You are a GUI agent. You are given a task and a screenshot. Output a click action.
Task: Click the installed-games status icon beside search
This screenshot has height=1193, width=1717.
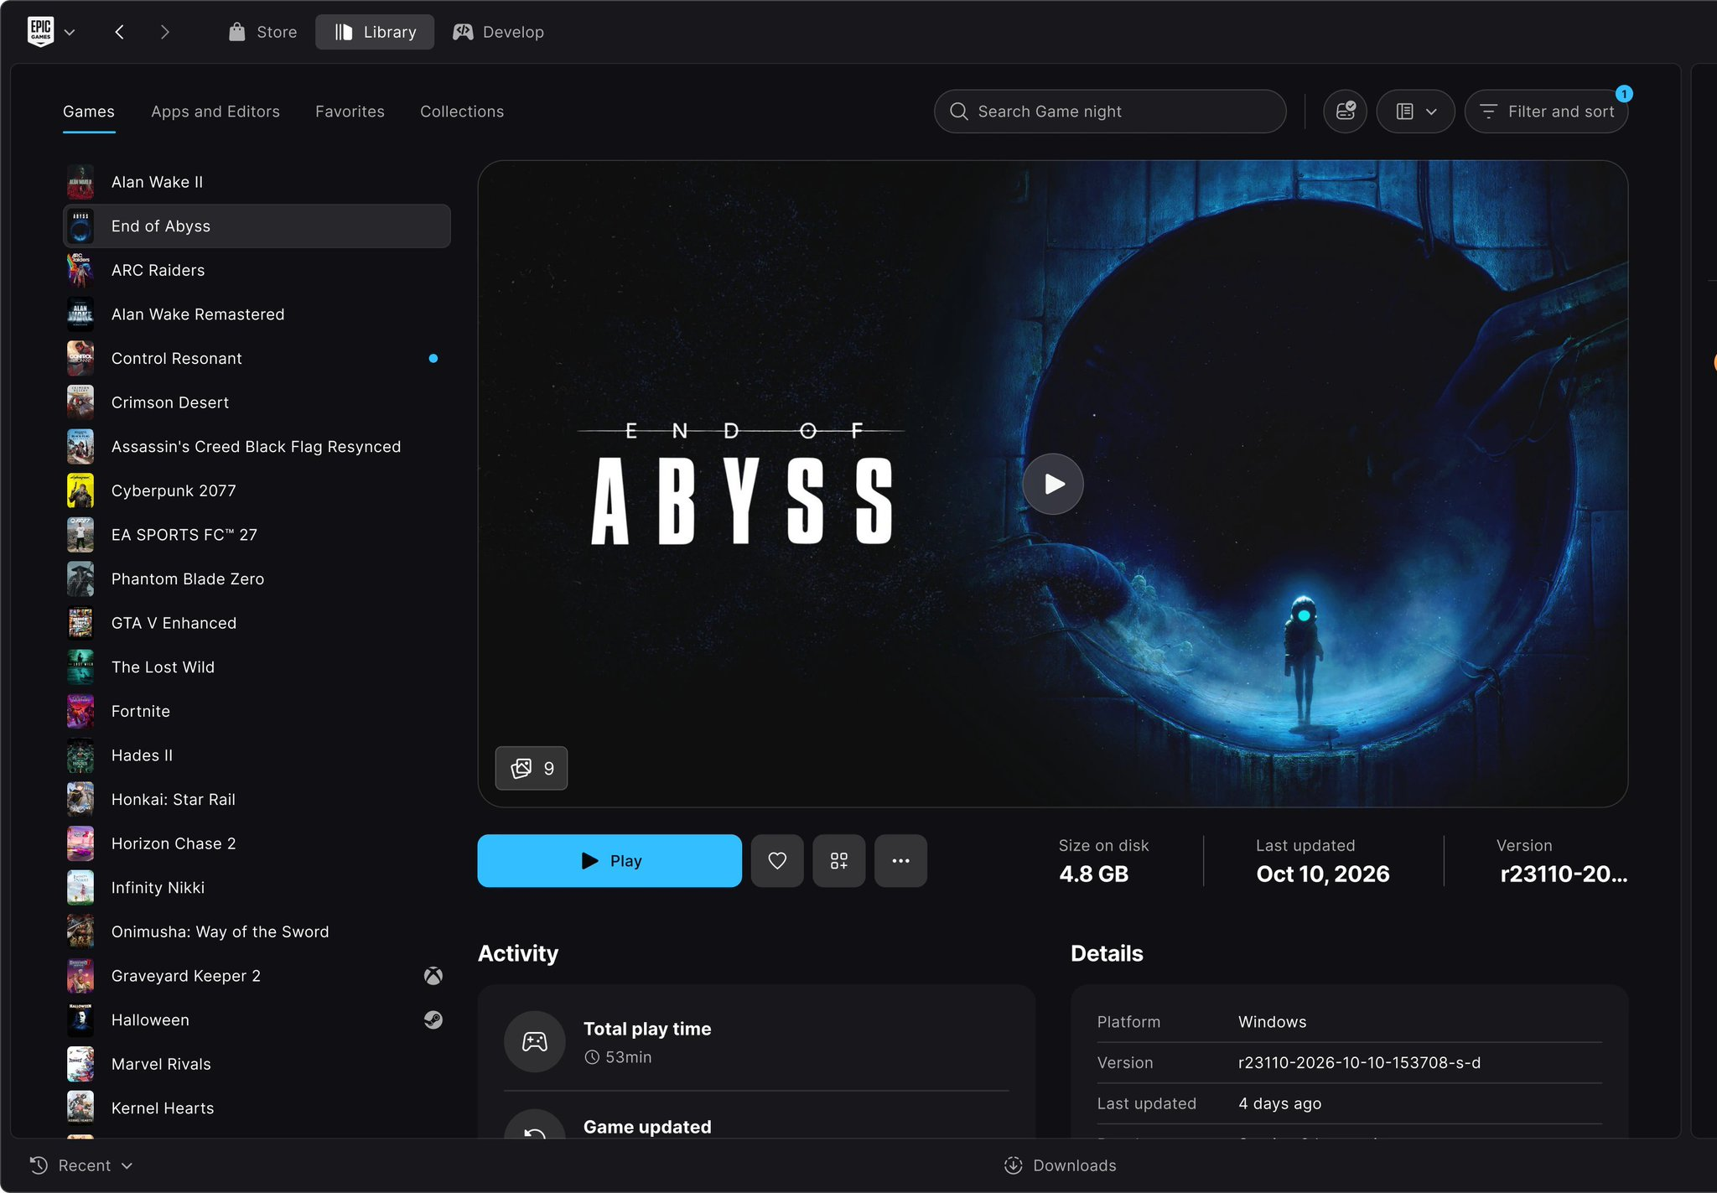point(1345,112)
